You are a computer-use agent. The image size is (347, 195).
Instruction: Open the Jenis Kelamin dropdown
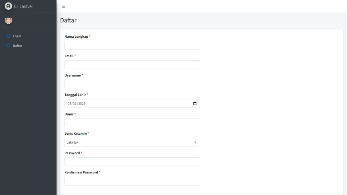pos(131,142)
